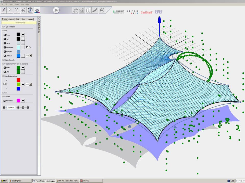
Task: Click the thread spools material icon
Action: (x=88, y=10)
